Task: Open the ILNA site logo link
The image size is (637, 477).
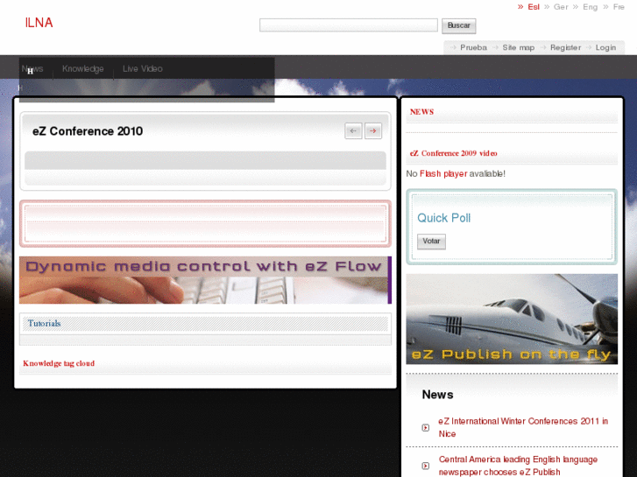Action: point(39,23)
